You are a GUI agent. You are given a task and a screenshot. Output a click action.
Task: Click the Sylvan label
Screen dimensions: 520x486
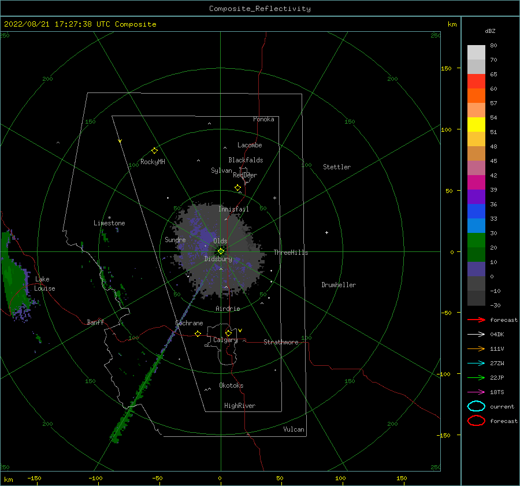pos(221,171)
